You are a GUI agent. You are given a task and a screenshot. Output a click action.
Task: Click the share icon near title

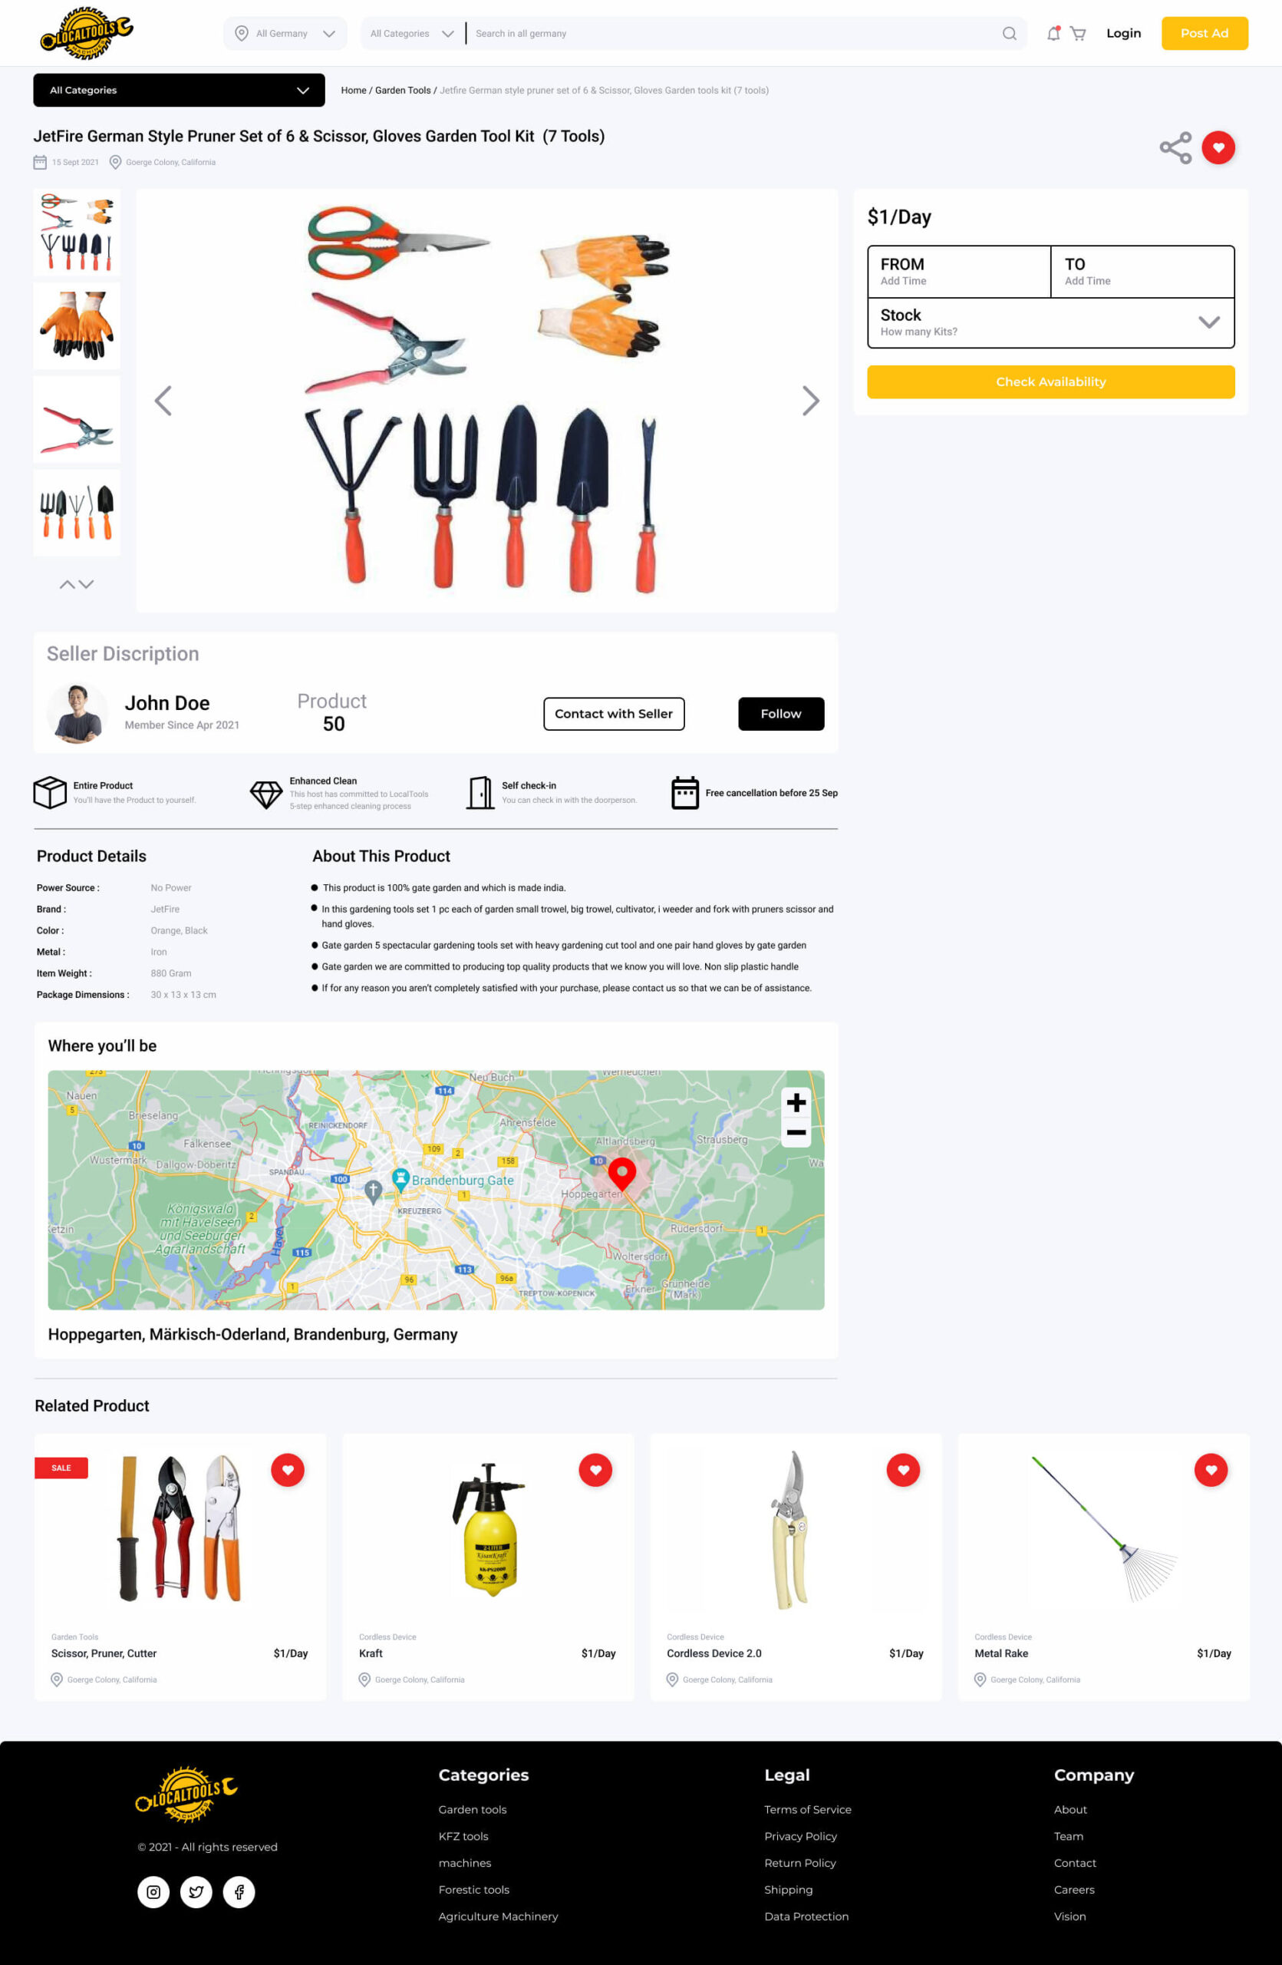pos(1175,148)
